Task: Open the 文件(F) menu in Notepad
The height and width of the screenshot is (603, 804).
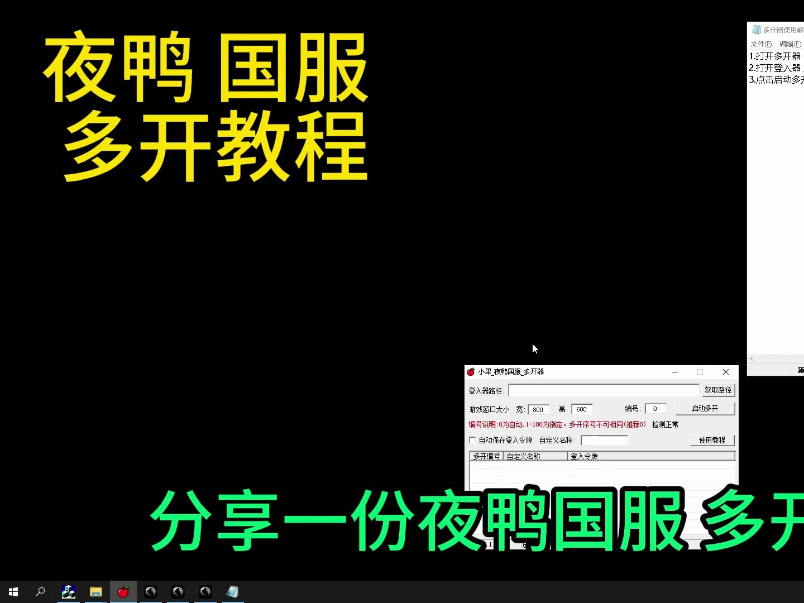Action: pyautogui.click(x=761, y=44)
